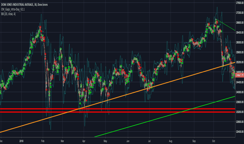Click the May label on time axis
The image size is (244, 144).
pyautogui.click(x=105, y=141)
